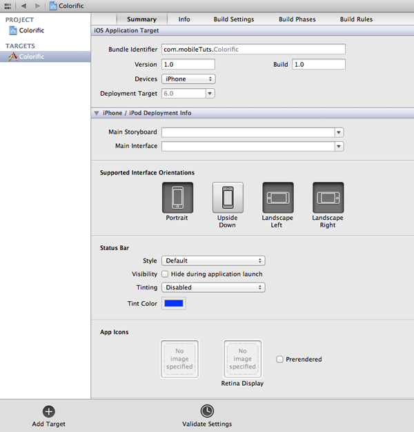The width and height of the screenshot is (414, 432).
Task: Click the App Icons heading
Action: [115, 332]
